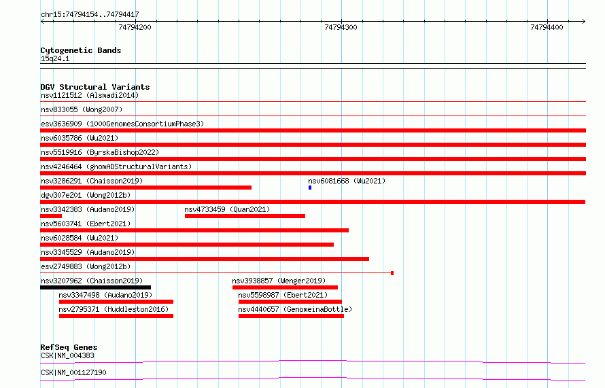
Task: Click the red bar under nsv3347498
Action: click(116, 302)
